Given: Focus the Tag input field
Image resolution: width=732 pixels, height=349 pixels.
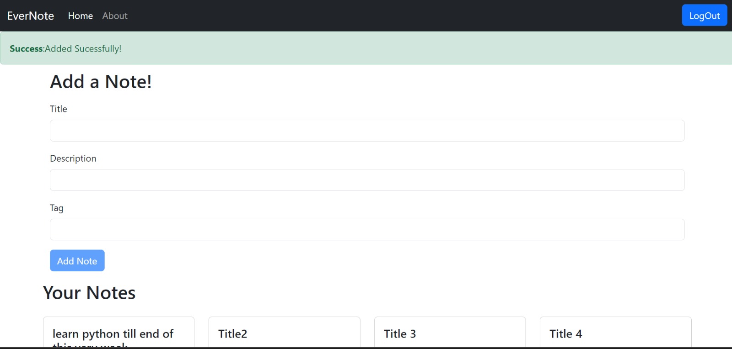Looking at the screenshot, I should coord(367,229).
